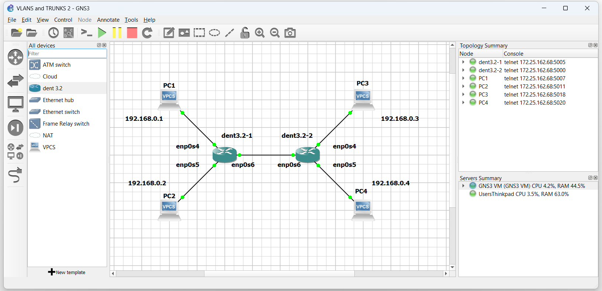Select NAT in device list
602x291 pixels.
pos(67,136)
